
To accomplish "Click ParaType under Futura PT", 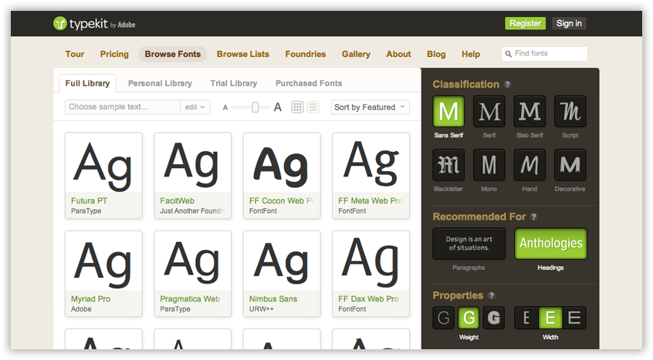I will click(86, 211).
